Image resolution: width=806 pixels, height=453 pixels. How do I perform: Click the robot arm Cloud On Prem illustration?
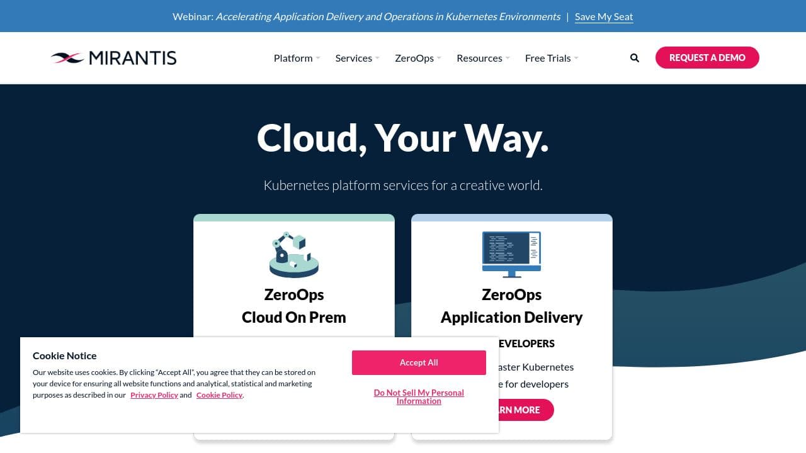[x=294, y=255]
